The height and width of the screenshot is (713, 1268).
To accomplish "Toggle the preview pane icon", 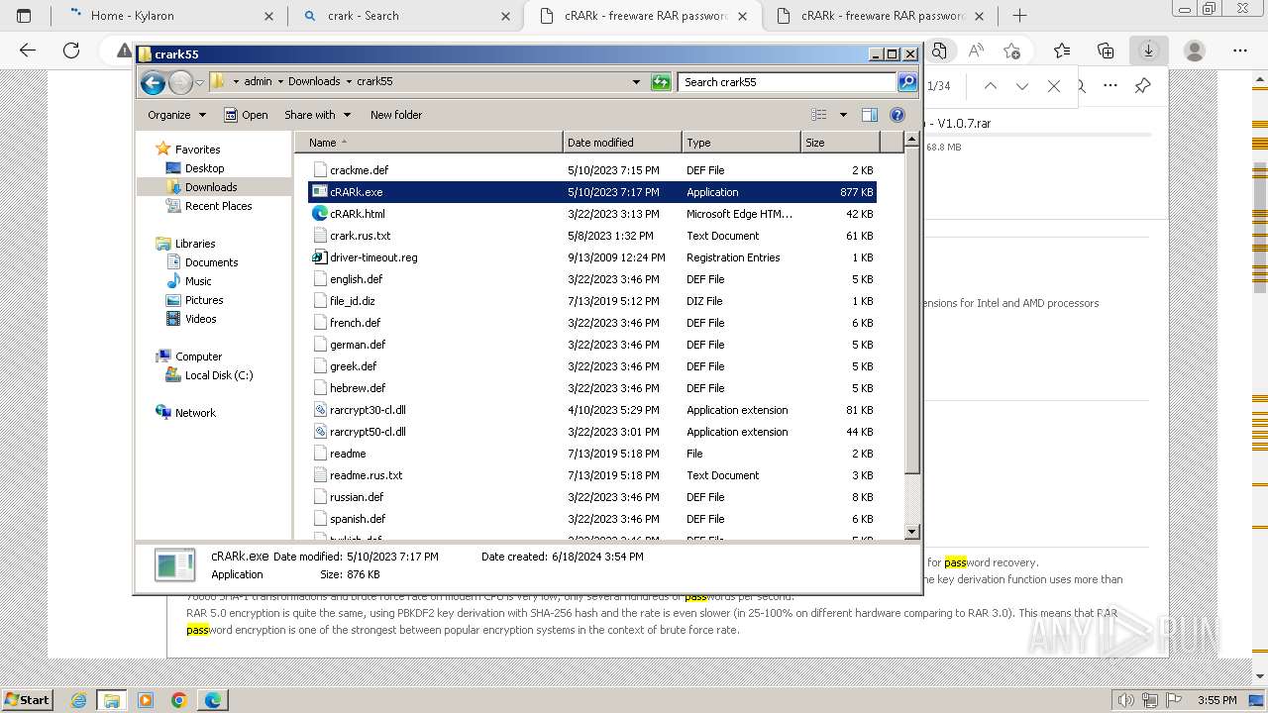I will (x=870, y=115).
